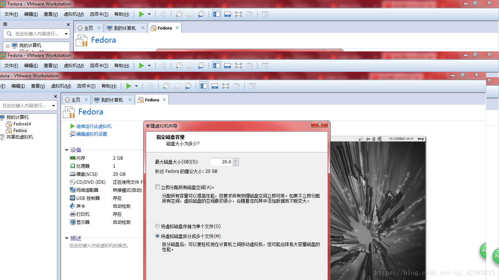This screenshot has height=280, width=499.
Task: Select 将虚拟磁盘拆分成多个文件(M) radio
Action: 158,236
